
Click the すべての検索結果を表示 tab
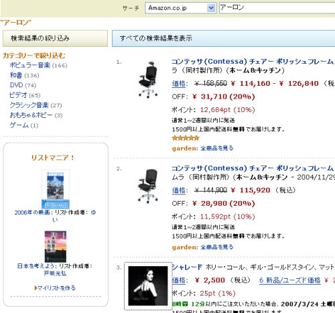(223, 38)
